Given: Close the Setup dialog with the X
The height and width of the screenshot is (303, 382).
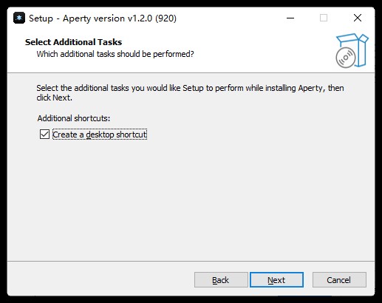Looking at the screenshot, I should click(x=358, y=18).
